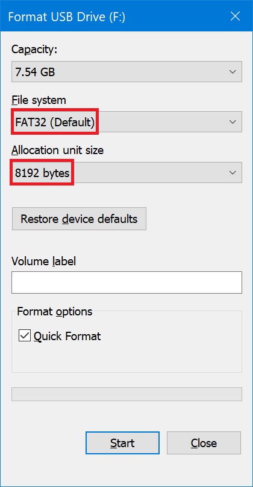Click the empty format progress bar
This screenshot has width=253, height=487.
tap(126, 394)
